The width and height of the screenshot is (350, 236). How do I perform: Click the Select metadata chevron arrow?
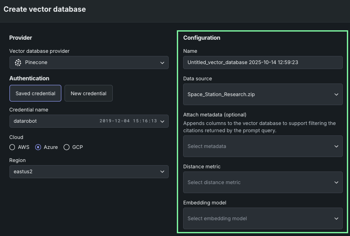click(x=336, y=146)
